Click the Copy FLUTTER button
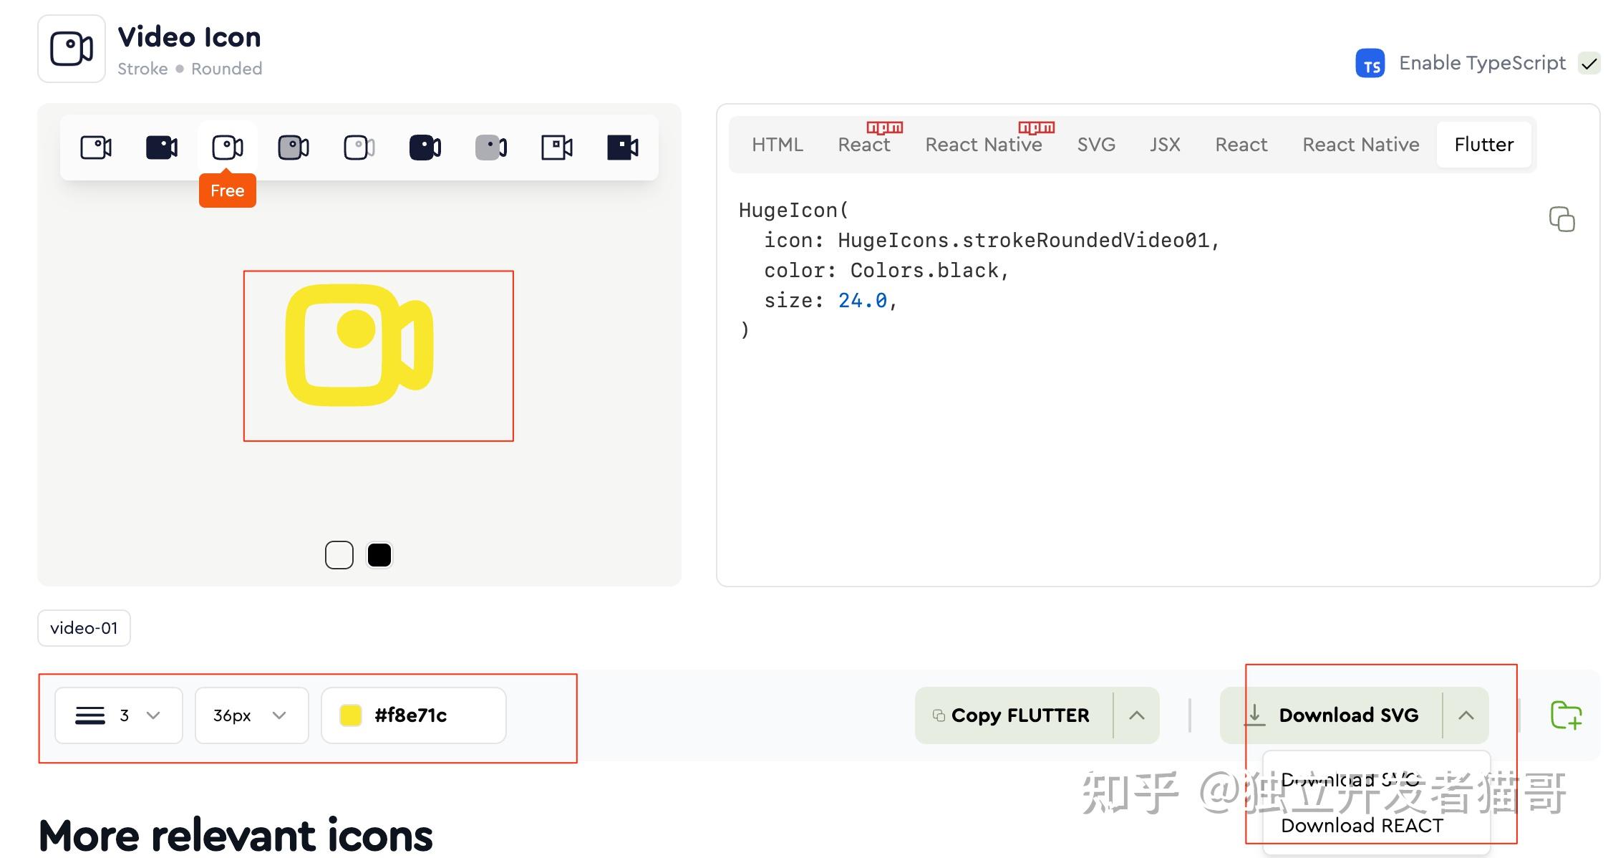The width and height of the screenshot is (1608, 858). point(1012,715)
